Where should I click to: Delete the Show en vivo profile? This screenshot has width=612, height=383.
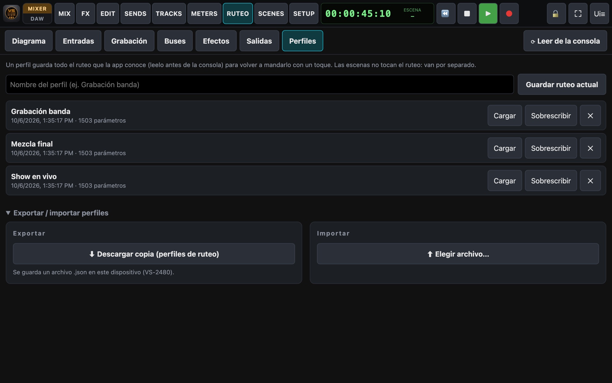pos(590,181)
